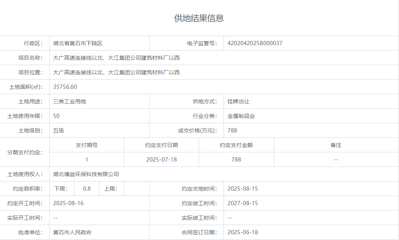Click the 约定容积率 field label
Screen dimensions: 399x240
tap(28, 189)
